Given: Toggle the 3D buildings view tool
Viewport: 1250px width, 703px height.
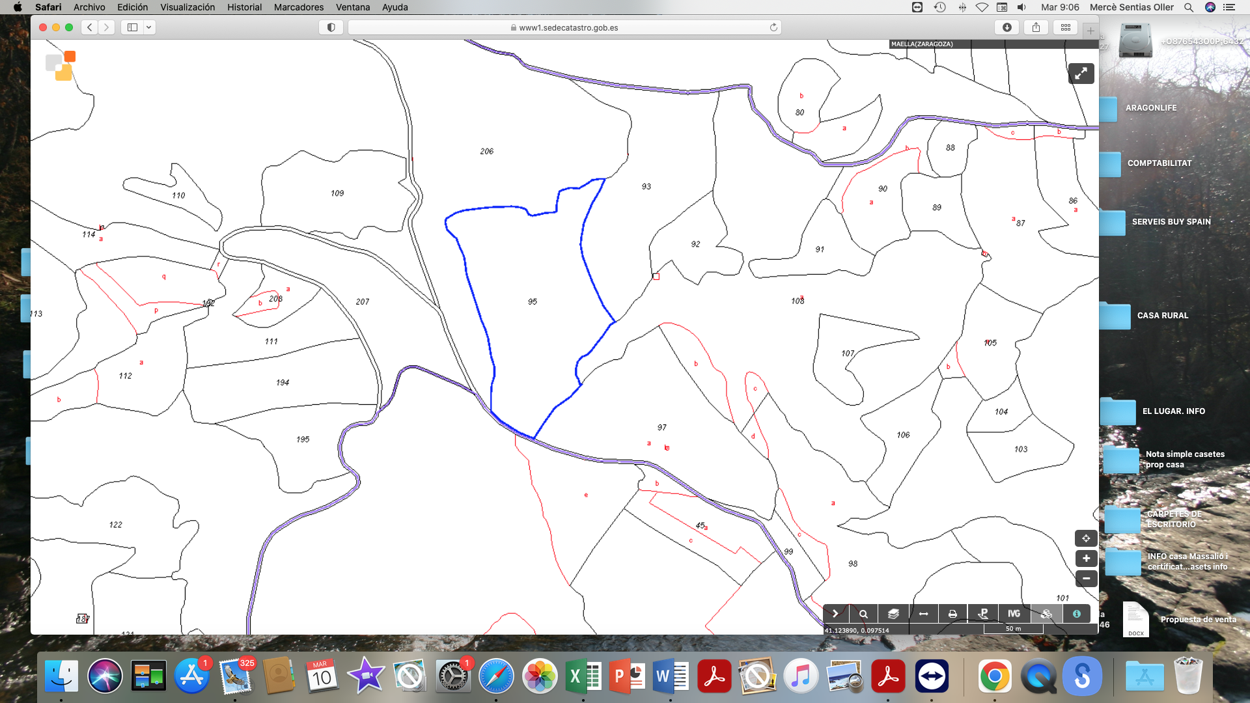Looking at the screenshot, I should point(1046,614).
